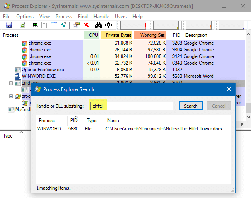
Task: Toggle the Show Lower Pane toolbar icon
Action: point(54,25)
